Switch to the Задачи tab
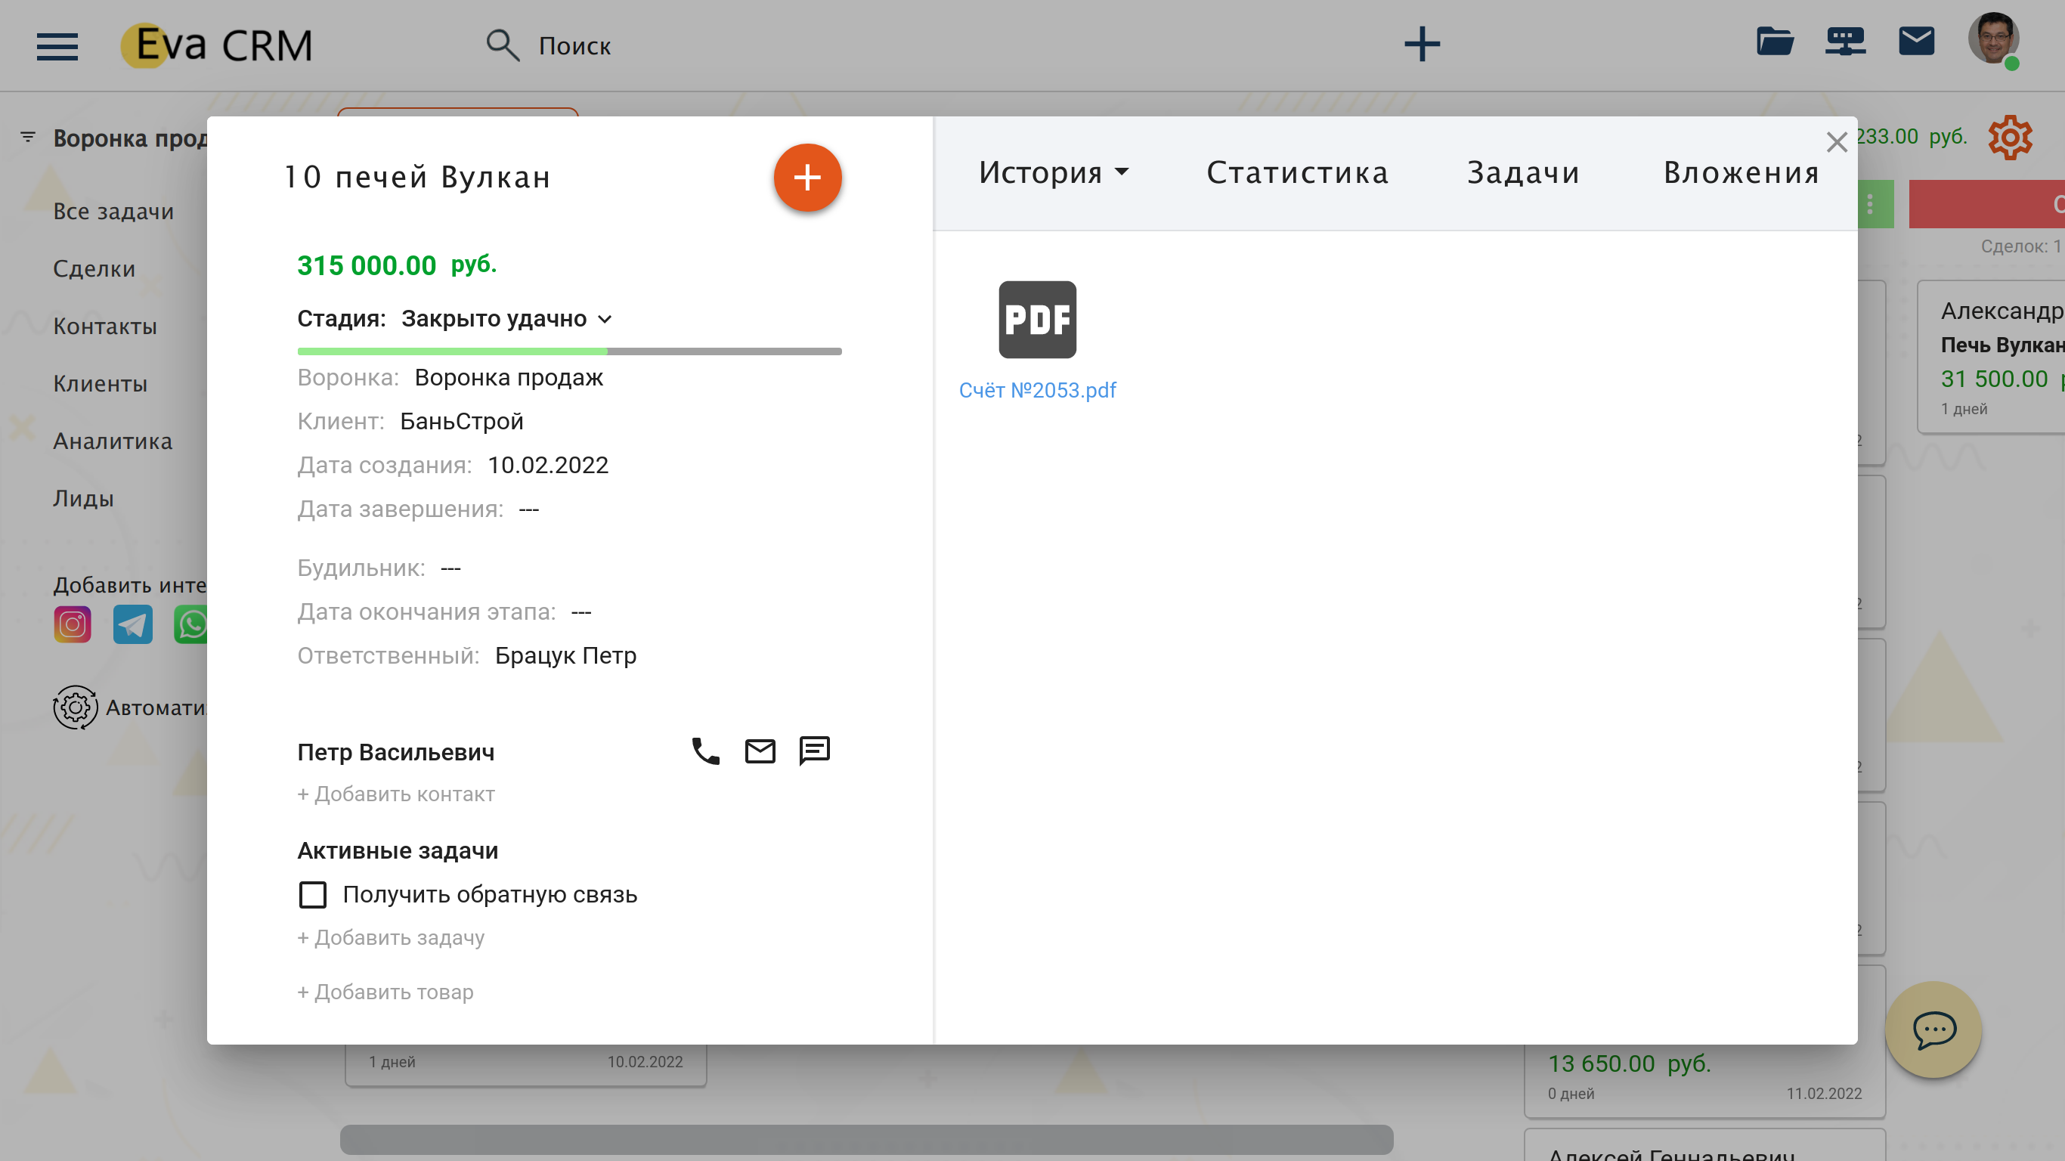2065x1161 pixels. coord(1523,172)
